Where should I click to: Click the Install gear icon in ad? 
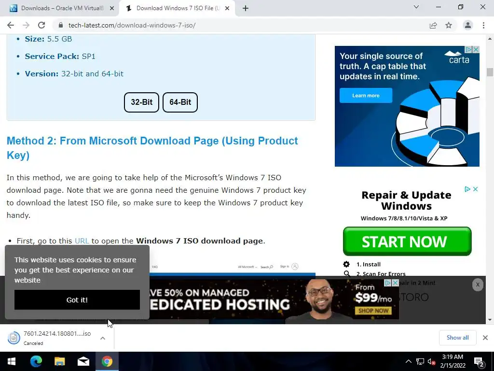tap(346, 264)
